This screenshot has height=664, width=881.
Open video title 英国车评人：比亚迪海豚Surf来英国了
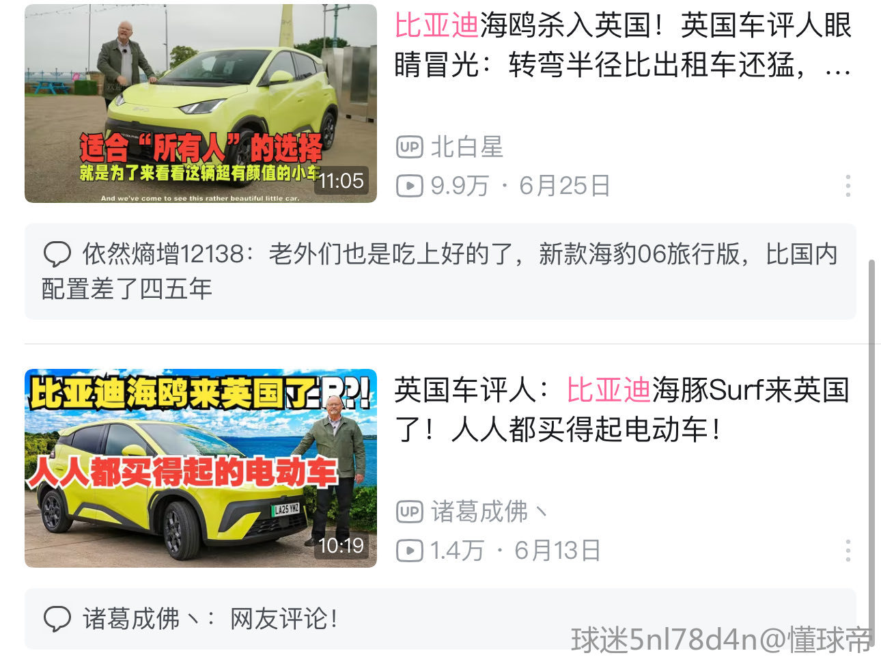pos(621,410)
